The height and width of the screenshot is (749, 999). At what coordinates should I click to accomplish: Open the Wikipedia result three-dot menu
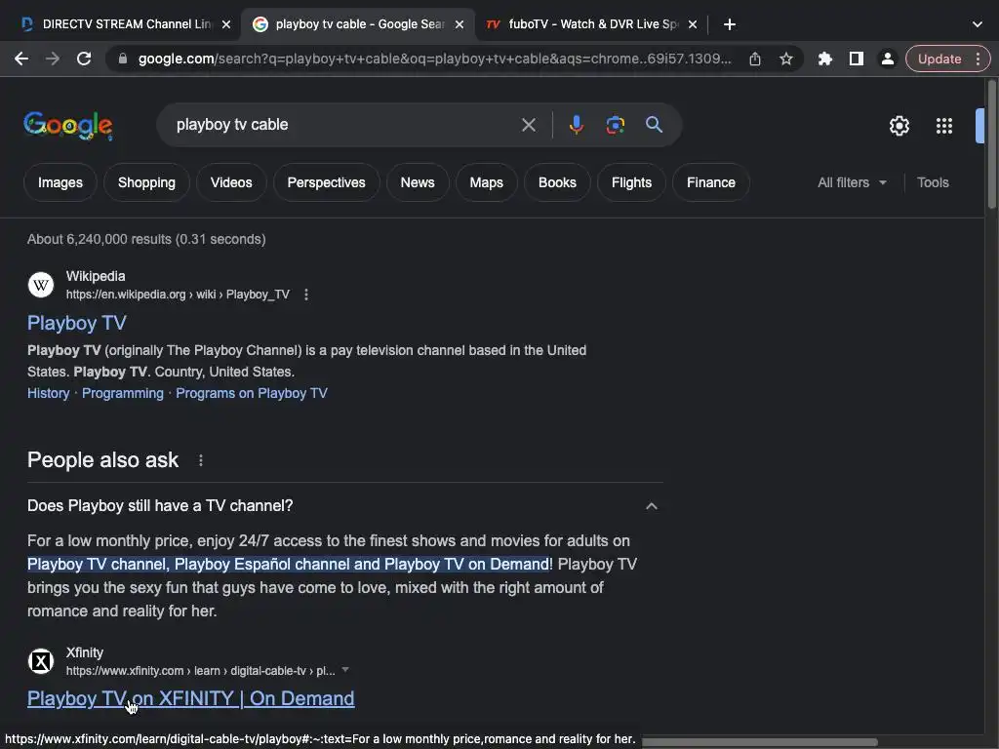306,295
